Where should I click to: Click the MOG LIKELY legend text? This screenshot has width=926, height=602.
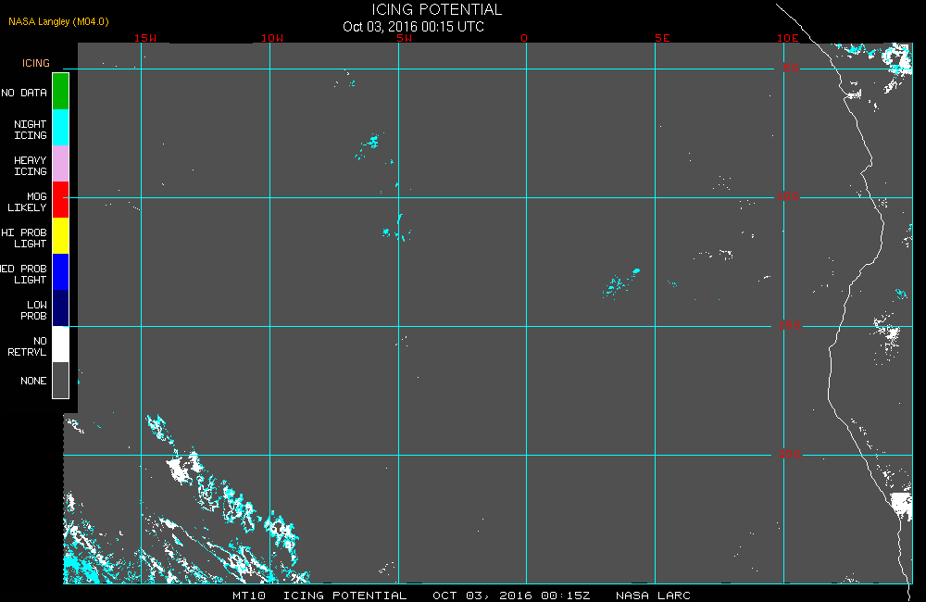[x=27, y=202]
